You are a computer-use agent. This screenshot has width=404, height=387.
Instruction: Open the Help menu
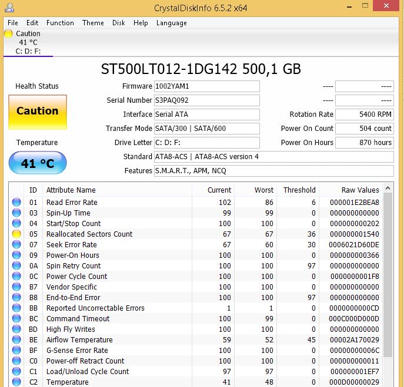[x=141, y=23]
